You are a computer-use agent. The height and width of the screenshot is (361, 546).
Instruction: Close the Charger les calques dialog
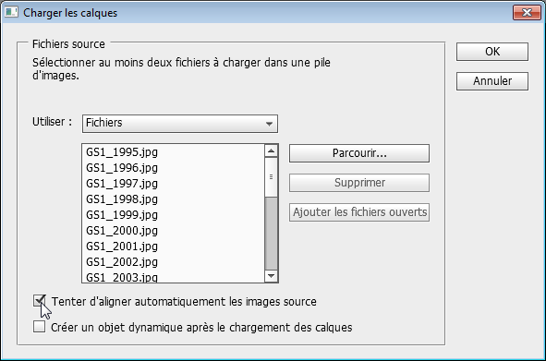[527, 13]
